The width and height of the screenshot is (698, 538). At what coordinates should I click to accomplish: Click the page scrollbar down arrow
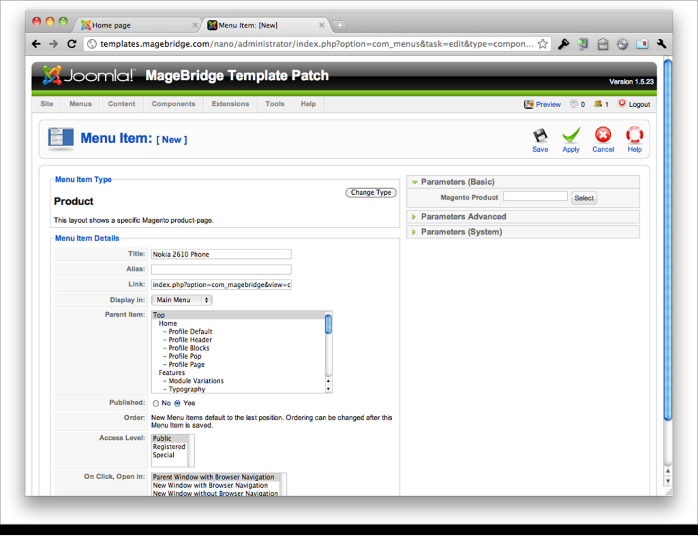pyautogui.click(x=667, y=481)
